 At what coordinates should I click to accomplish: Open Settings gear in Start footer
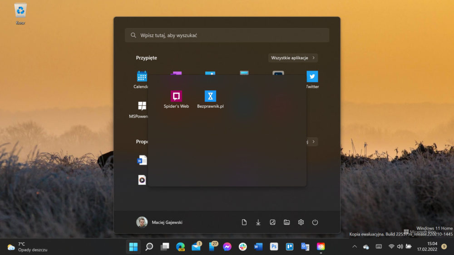point(301,222)
